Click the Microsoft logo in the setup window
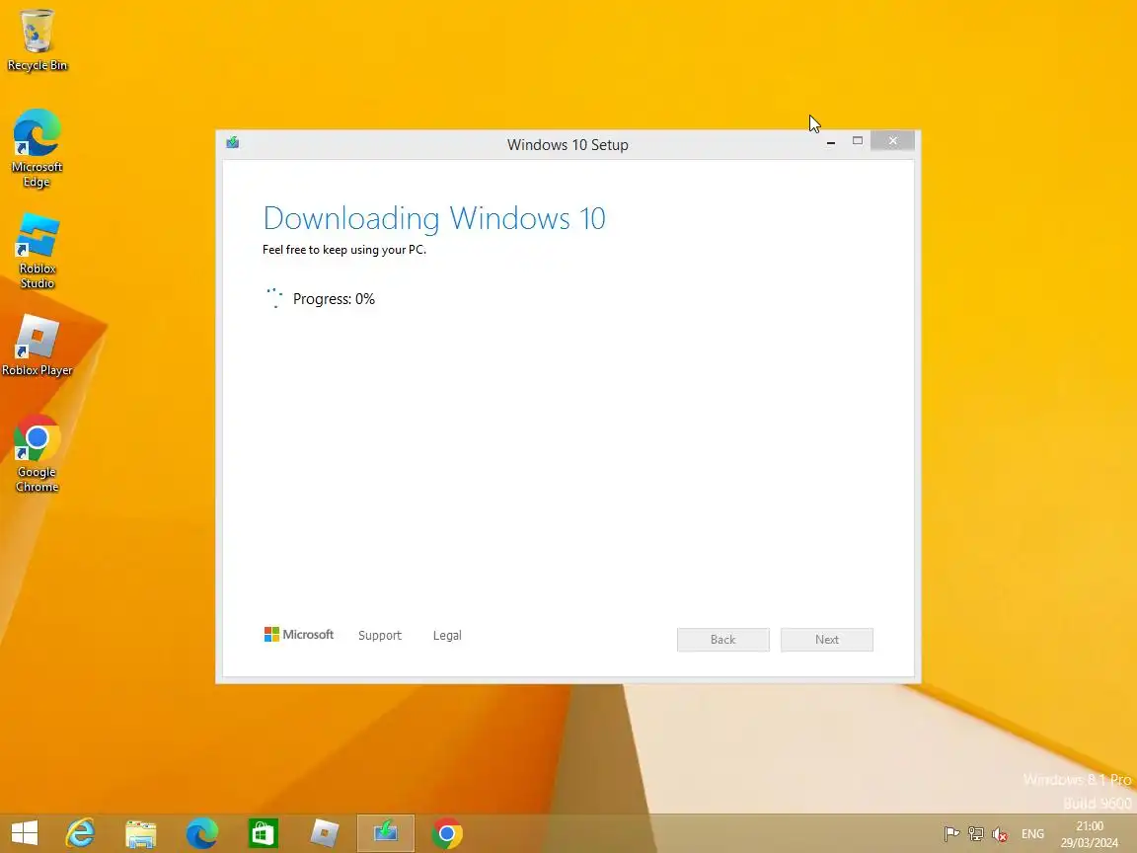Screen dimensions: 1137x853 pyautogui.click(x=299, y=635)
